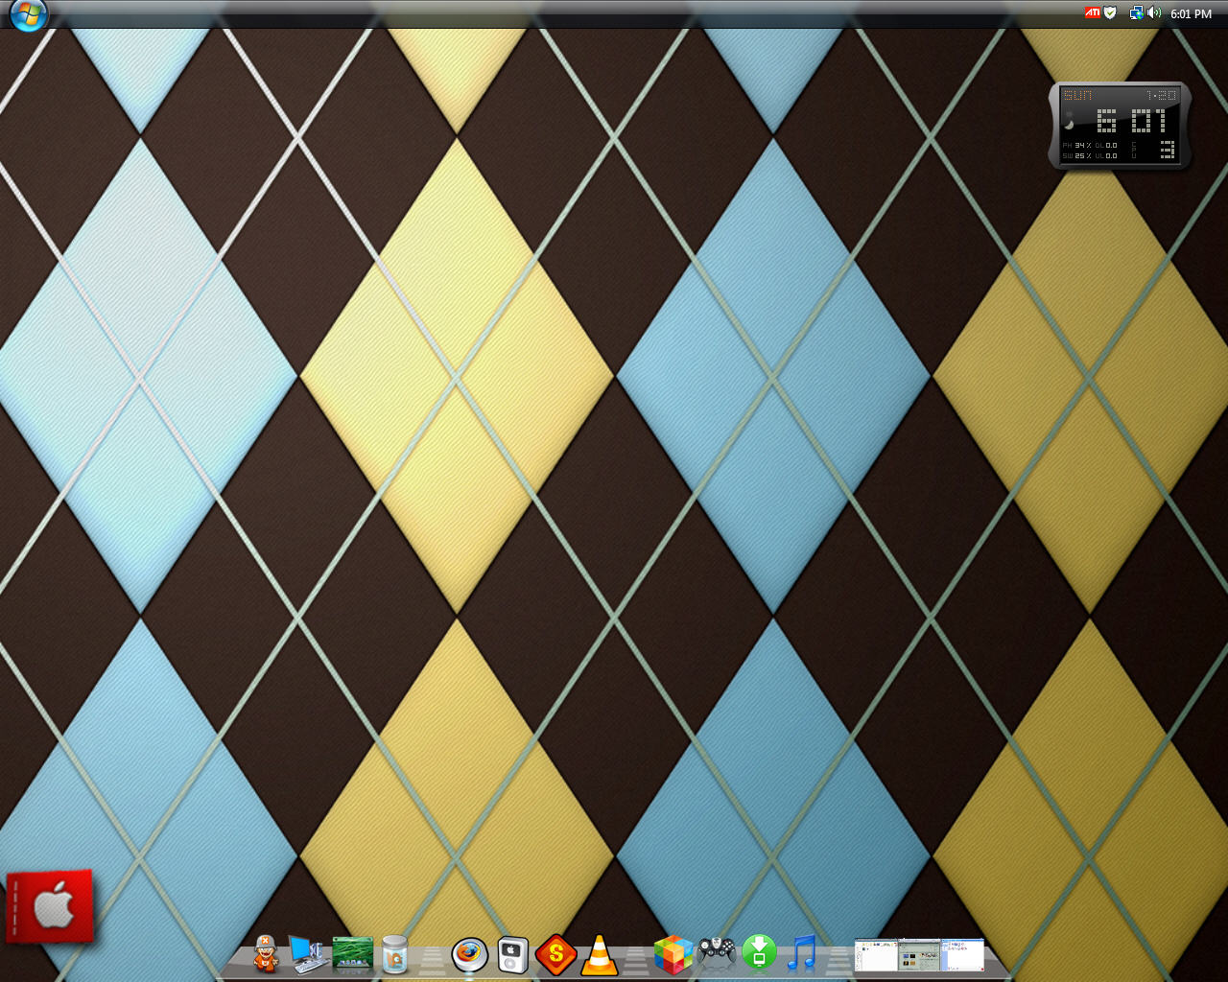Screen dimensions: 1228x982
Task: Launch Firefox from the dock
Action: (x=470, y=955)
